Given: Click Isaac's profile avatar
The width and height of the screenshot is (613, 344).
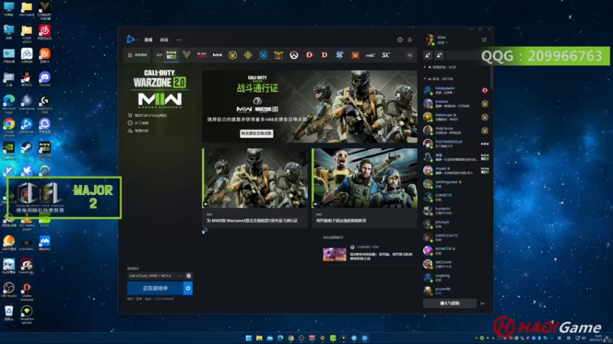Looking at the screenshot, I should [429, 40].
